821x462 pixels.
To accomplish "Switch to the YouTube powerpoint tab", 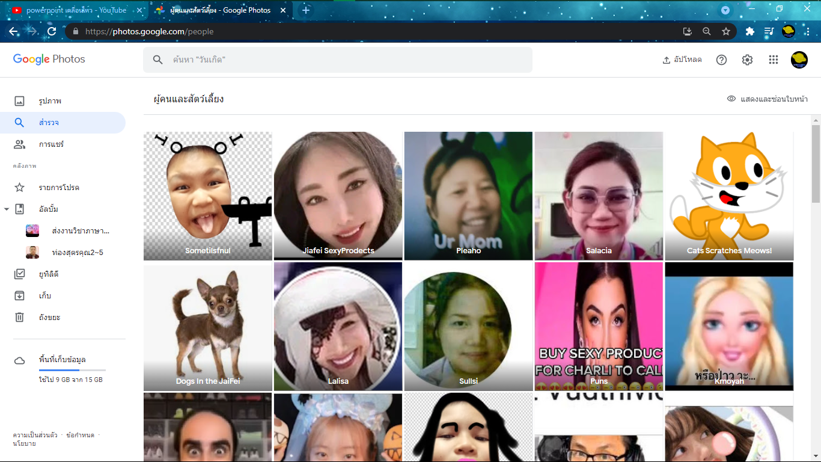I will (x=76, y=10).
